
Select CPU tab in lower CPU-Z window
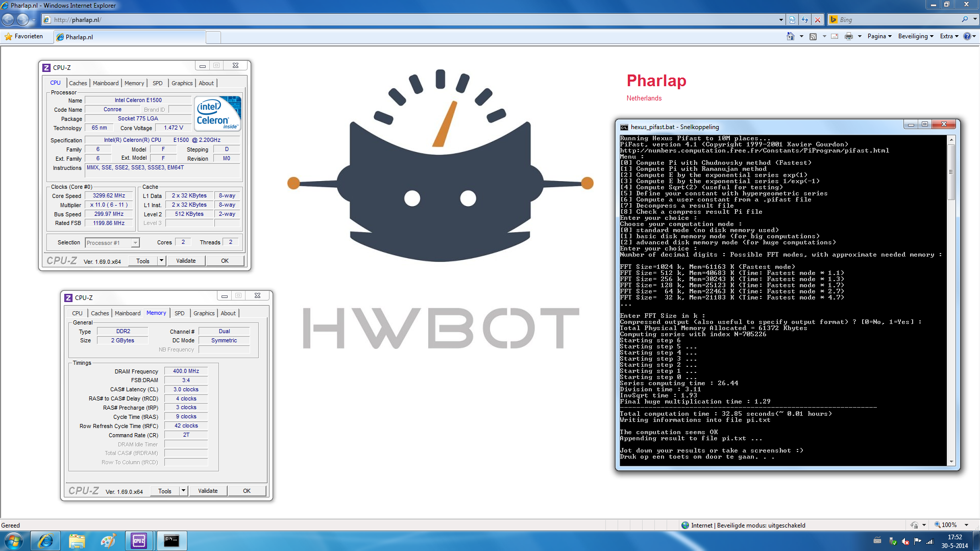pyautogui.click(x=77, y=313)
